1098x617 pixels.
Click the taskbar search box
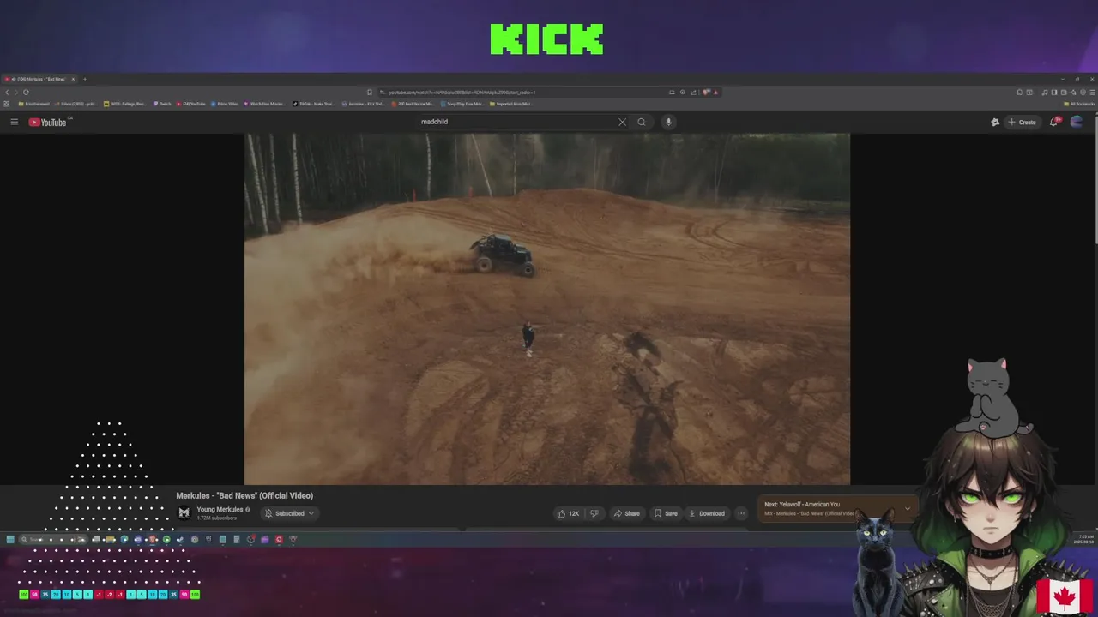coord(51,539)
